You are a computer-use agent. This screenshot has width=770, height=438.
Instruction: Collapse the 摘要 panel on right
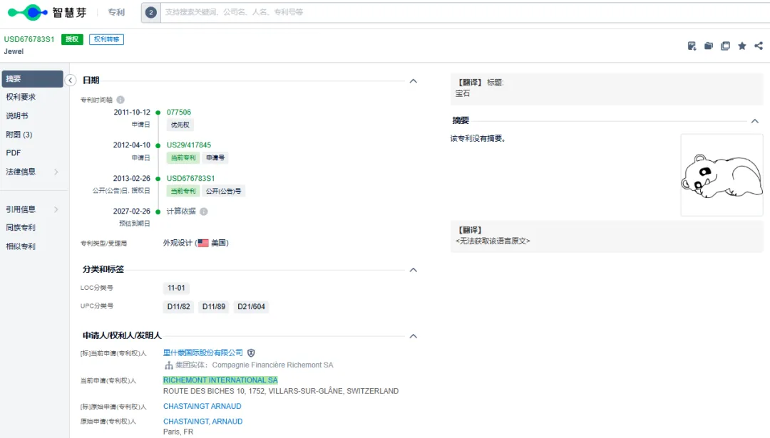(x=755, y=120)
